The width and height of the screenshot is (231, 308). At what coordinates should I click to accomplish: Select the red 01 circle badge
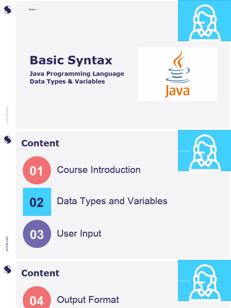[x=37, y=170]
